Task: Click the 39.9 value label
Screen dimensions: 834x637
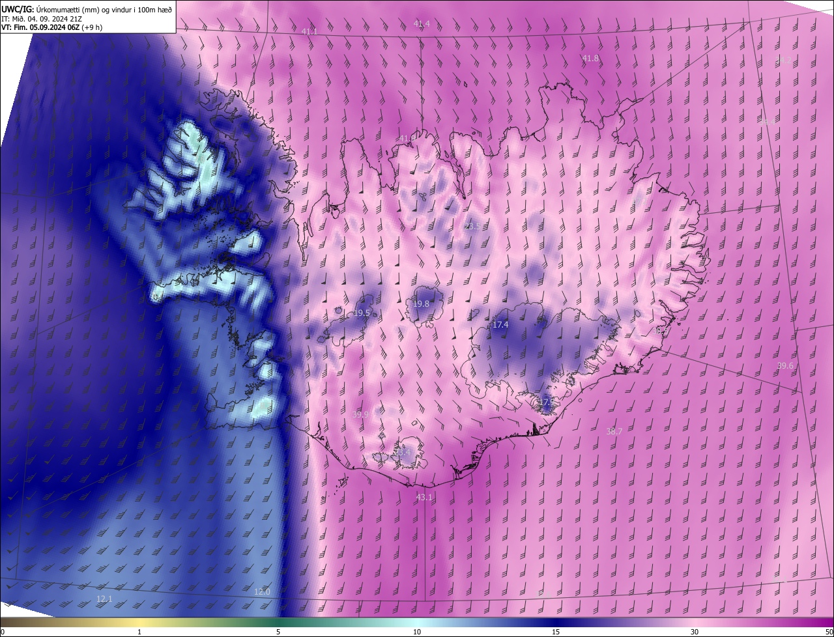Action: tap(360, 414)
